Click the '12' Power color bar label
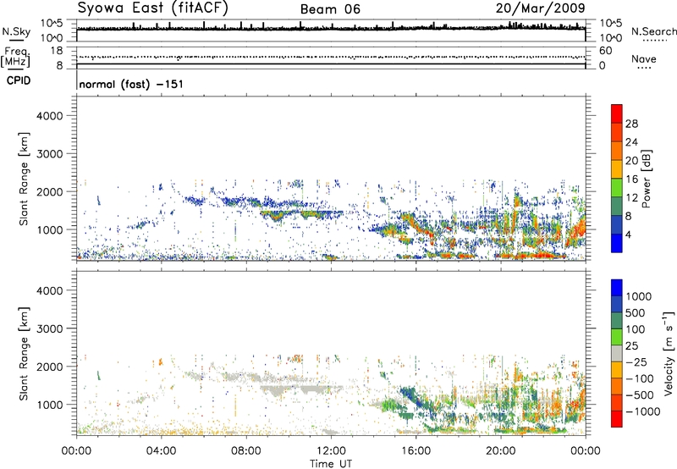This screenshot has width=677, height=469. [x=631, y=198]
